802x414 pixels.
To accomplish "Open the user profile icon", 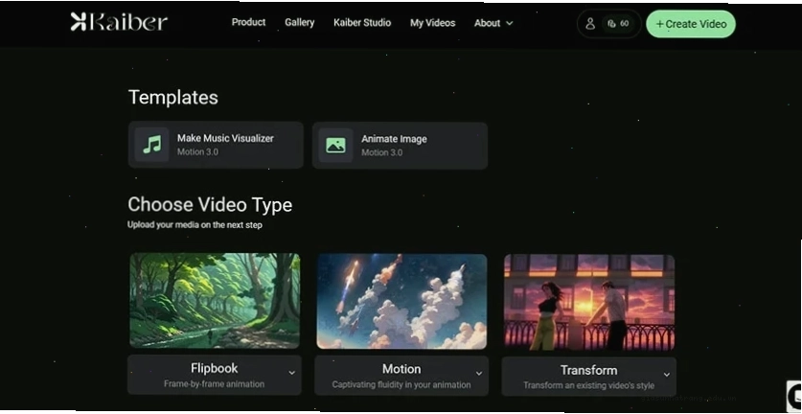I will coord(589,24).
